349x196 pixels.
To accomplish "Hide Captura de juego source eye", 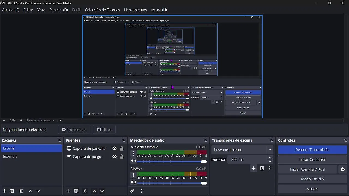I will point(115,157).
